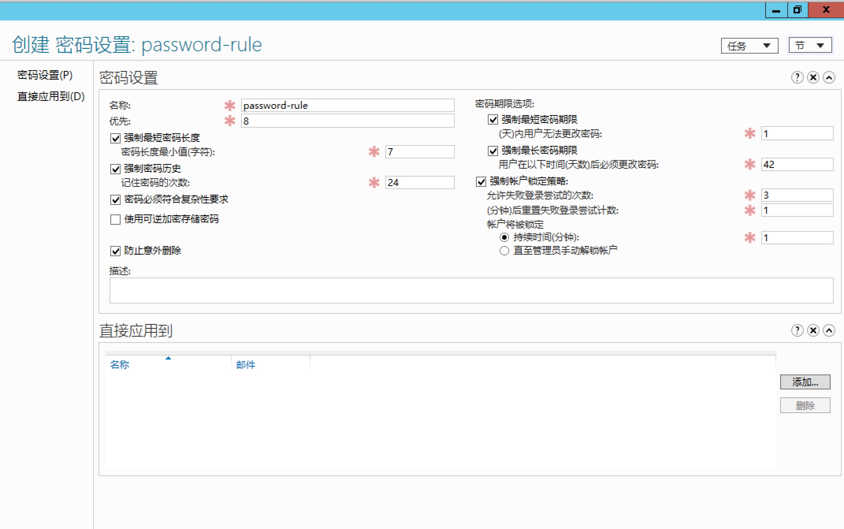Open help for 密码设置 section
Image resolution: width=844 pixels, height=529 pixels.
797,77
